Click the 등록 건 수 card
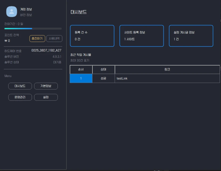The height and width of the screenshot is (171, 221). 92,36
